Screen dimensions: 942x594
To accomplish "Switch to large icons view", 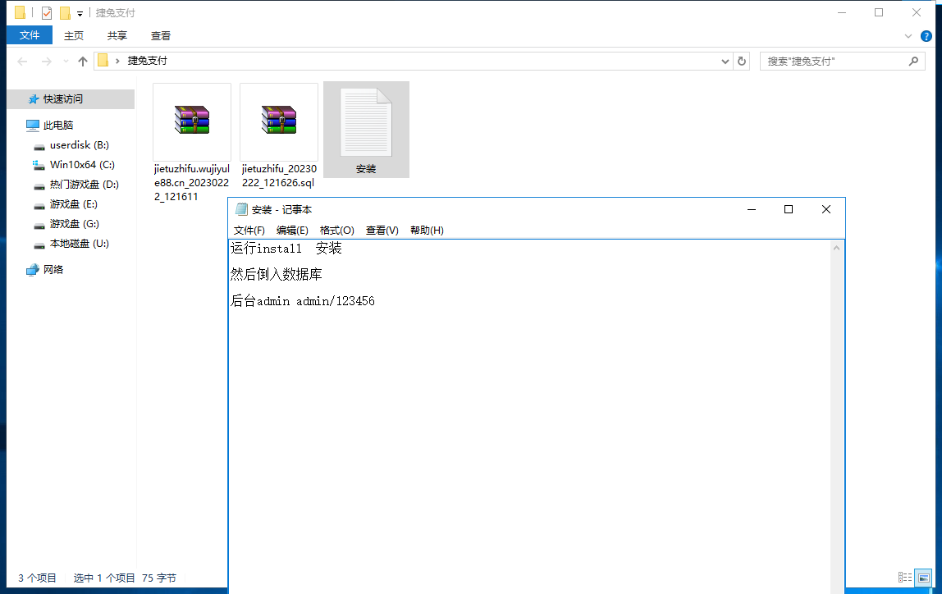I will tap(923, 578).
